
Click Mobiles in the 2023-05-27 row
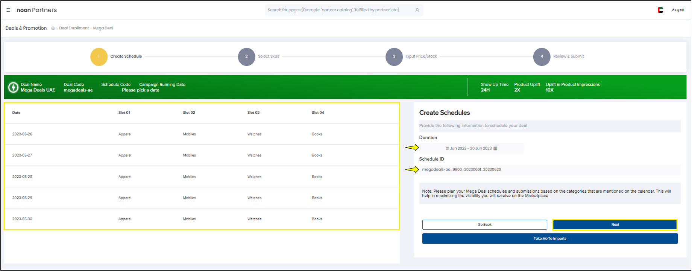[x=189, y=155]
